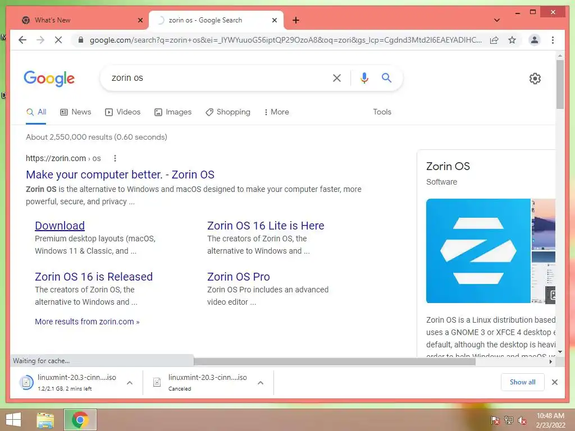Open the tab search dropdown arrow

pos(497,20)
